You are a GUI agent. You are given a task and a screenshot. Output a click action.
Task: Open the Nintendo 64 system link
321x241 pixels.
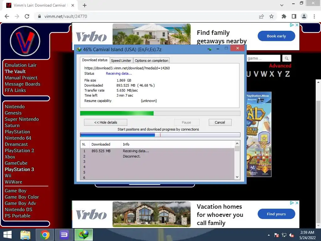(18, 138)
